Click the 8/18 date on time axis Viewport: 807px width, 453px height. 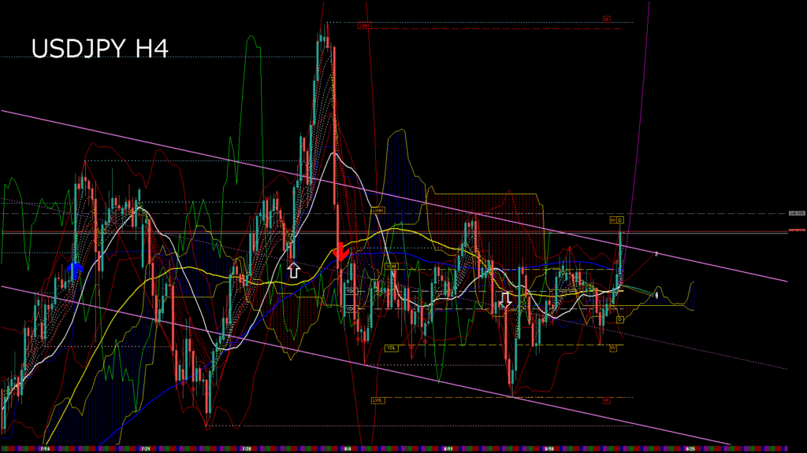(x=548, y=449)
